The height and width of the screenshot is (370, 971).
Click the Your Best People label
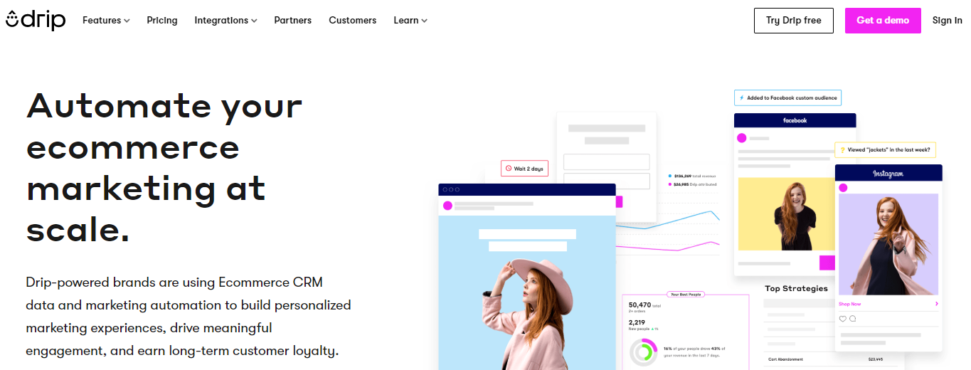tap(685, 294)
